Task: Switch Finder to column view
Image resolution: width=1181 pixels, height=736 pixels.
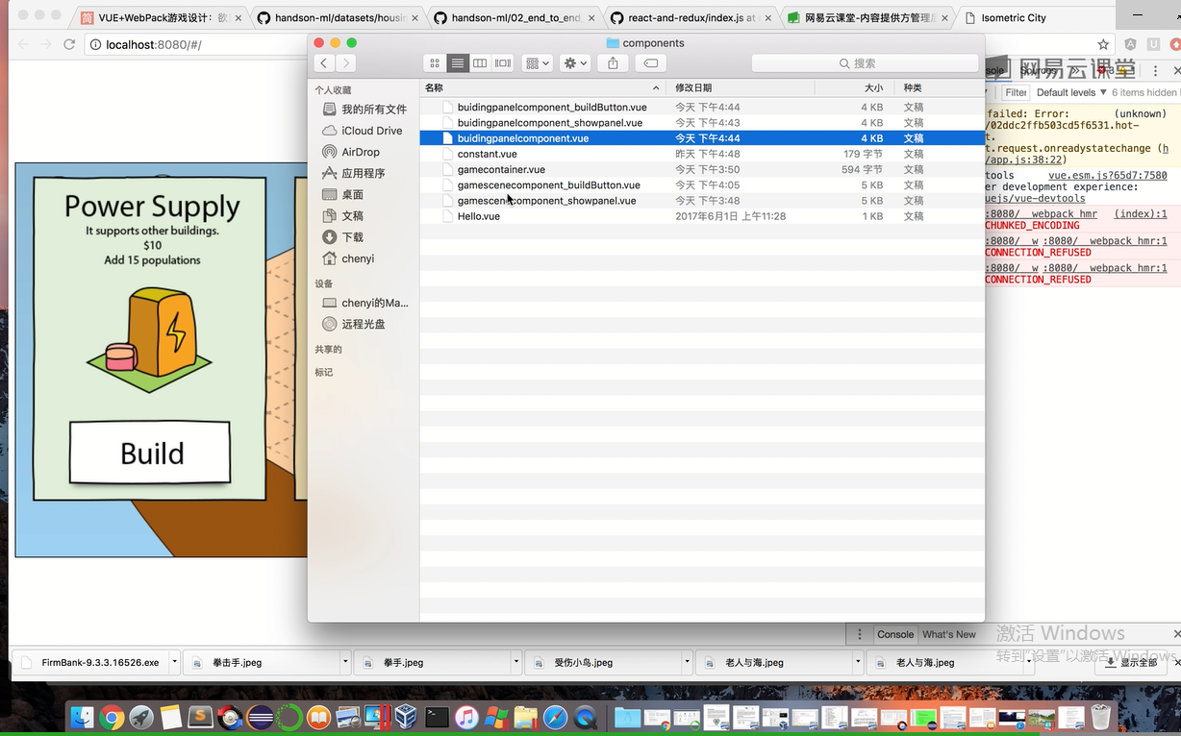Action: click(480, 62)
